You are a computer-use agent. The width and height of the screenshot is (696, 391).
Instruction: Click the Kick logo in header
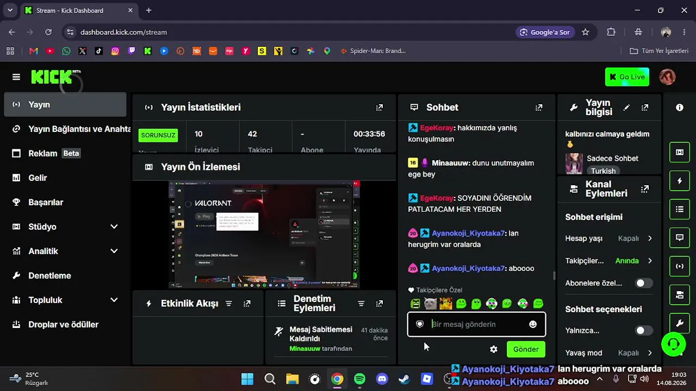53,77
